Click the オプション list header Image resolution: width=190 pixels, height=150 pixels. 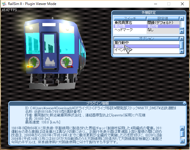[146, 39]
